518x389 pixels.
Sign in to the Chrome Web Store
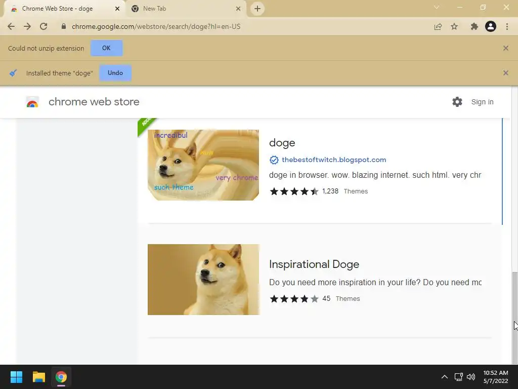point(482,102)
